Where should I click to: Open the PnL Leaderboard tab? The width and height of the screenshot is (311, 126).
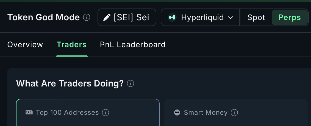coord(133,44)
